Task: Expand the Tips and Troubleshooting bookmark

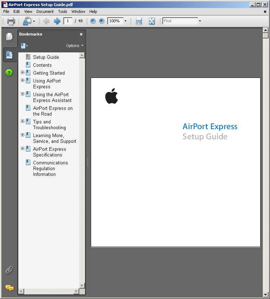Action: [23, 121]
